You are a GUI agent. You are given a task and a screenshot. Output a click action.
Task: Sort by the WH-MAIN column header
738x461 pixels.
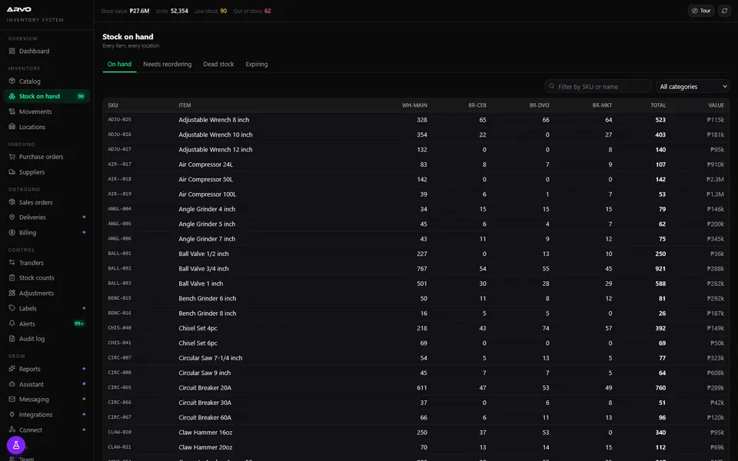414,105
